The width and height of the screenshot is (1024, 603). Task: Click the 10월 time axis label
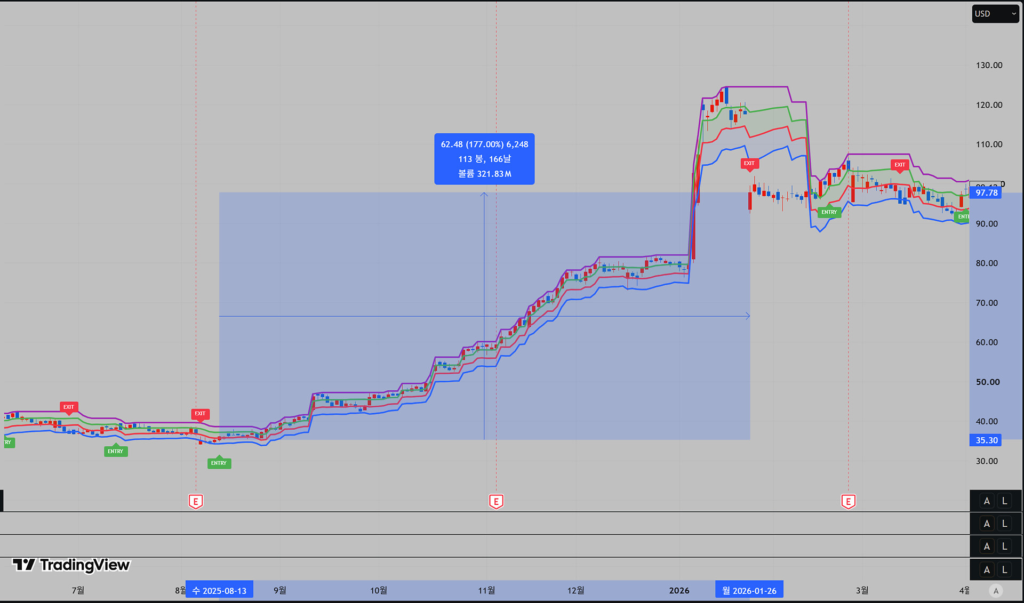pos(379,590)
